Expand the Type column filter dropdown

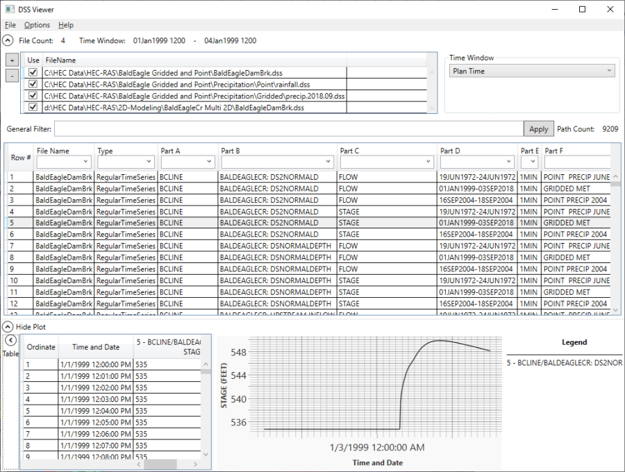[125, 162]
